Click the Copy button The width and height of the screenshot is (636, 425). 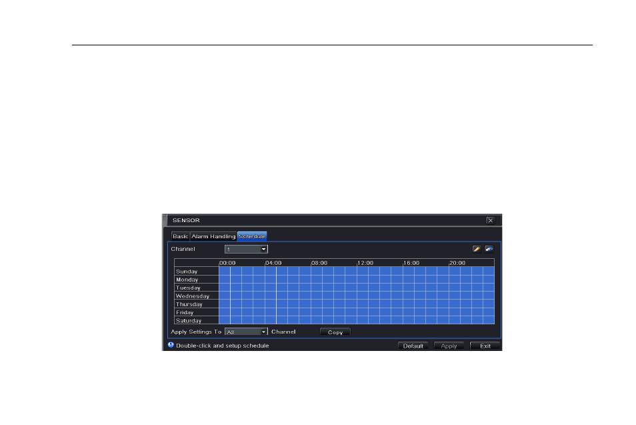point(335,332)
